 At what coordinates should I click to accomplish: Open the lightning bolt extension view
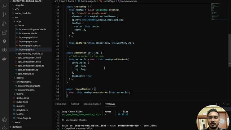(x=4, y=50)
